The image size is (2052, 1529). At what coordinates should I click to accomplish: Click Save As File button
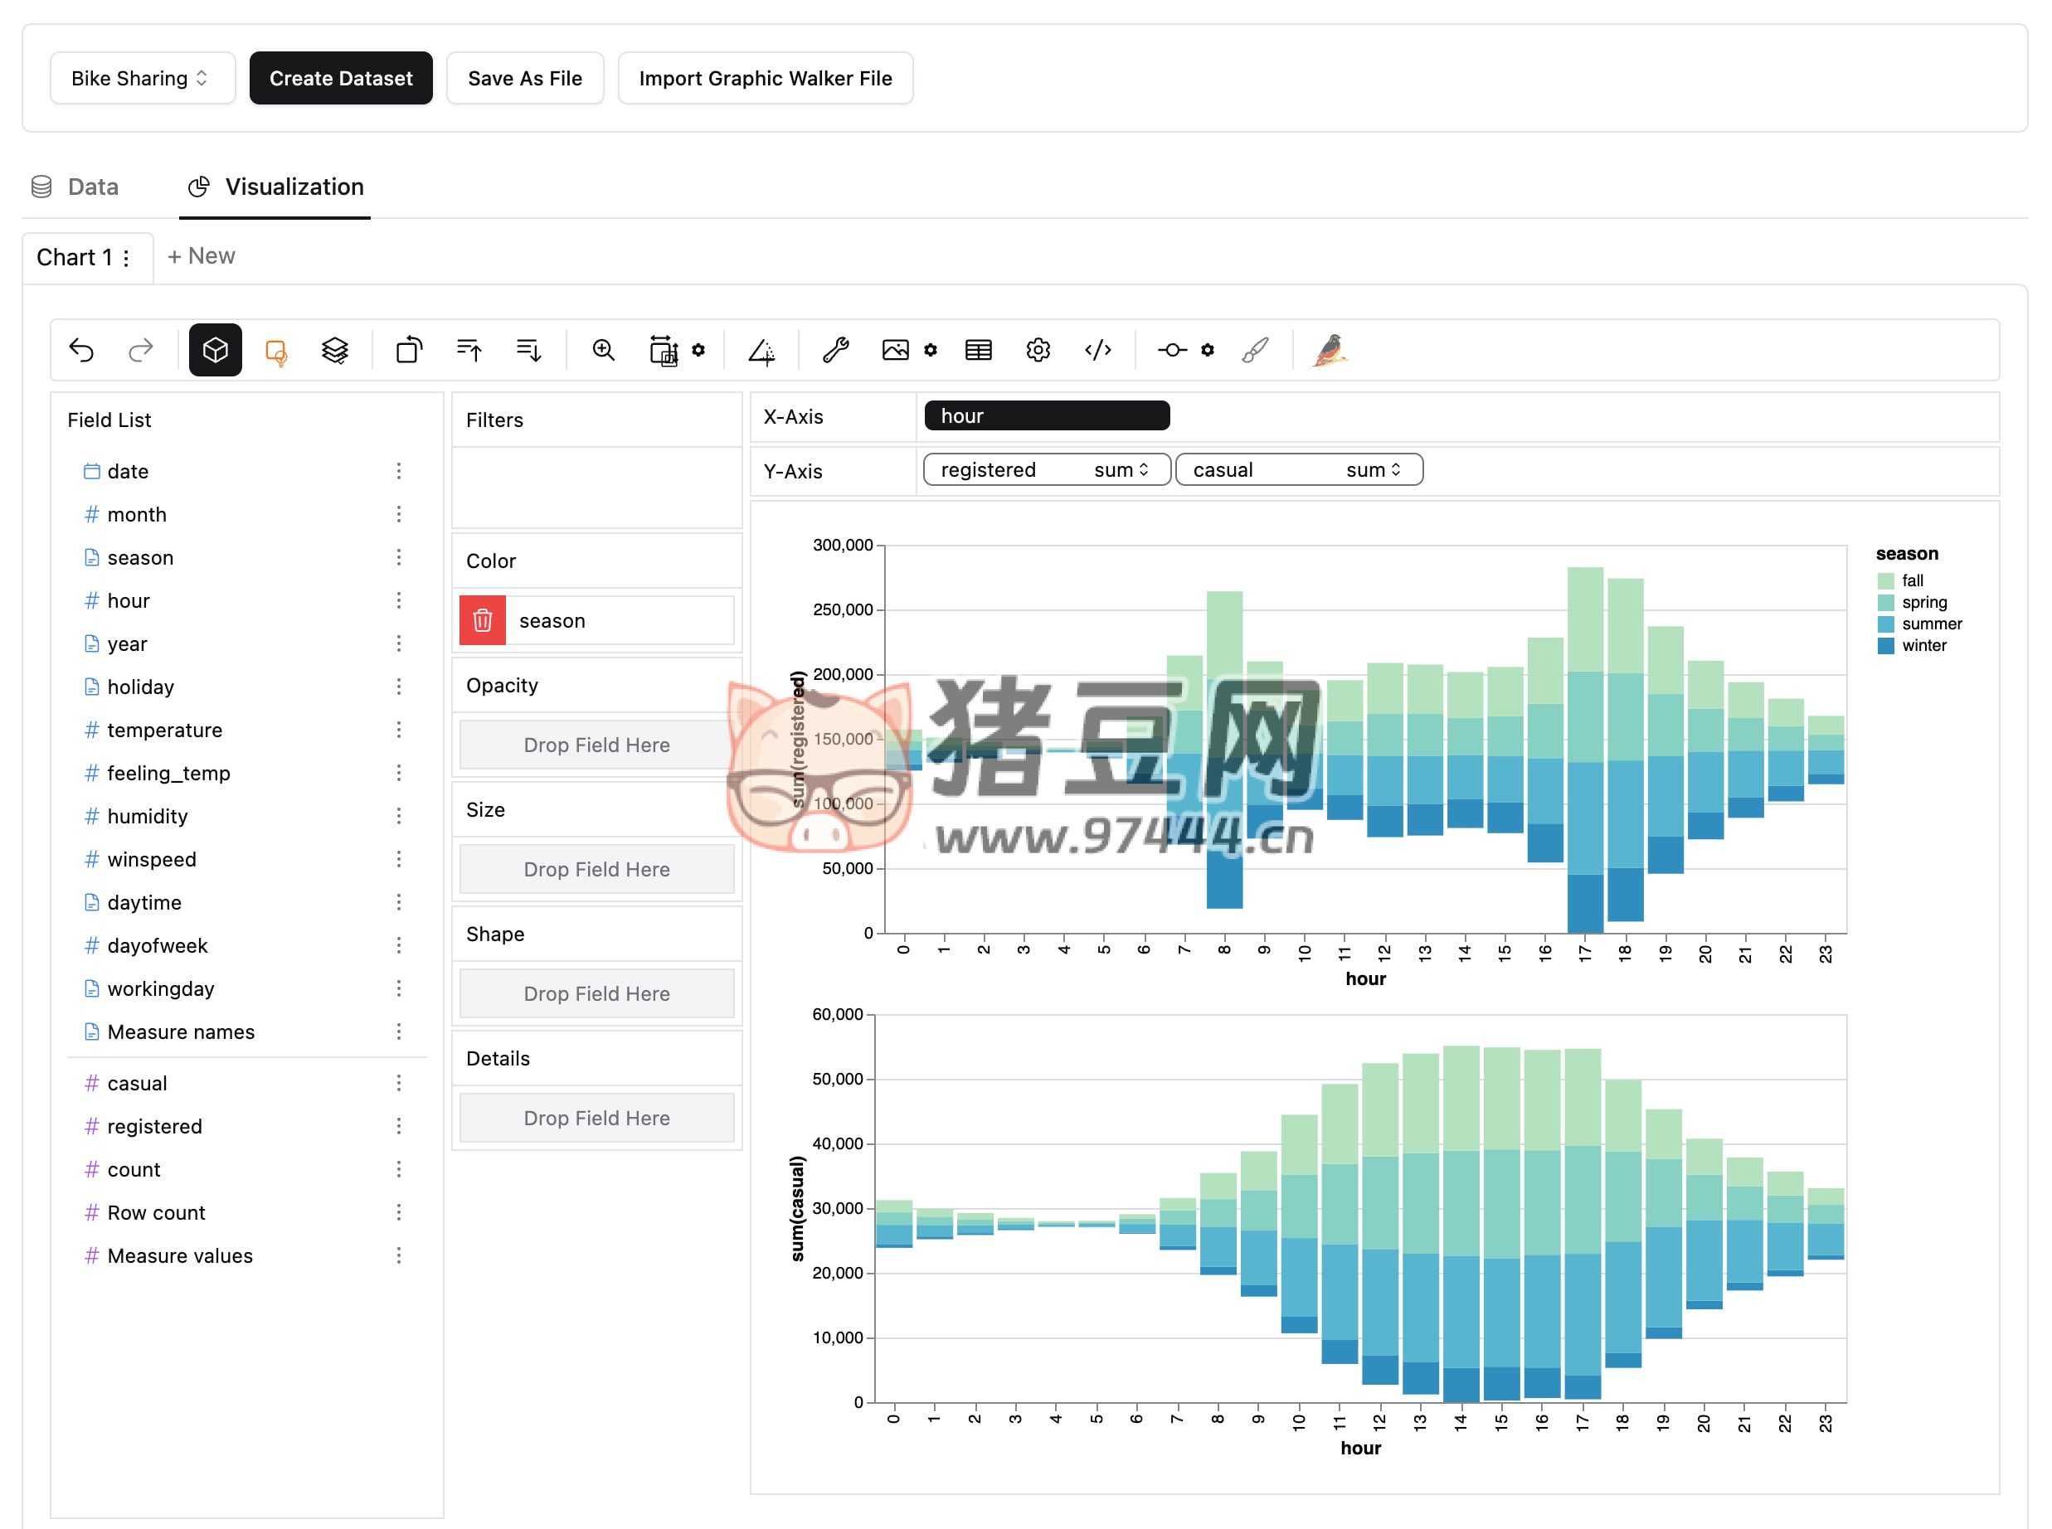[x=525, y=79]
